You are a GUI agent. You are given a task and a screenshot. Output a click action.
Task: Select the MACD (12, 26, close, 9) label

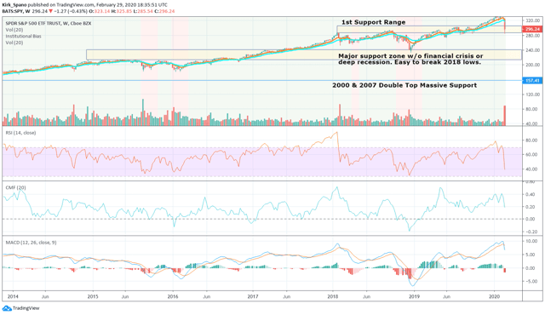click(x=31, y=243)
